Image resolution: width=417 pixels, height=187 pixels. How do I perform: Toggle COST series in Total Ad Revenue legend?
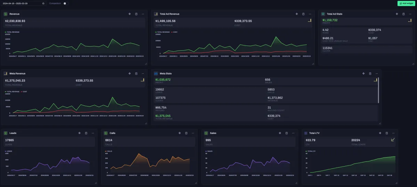[175, 32]
